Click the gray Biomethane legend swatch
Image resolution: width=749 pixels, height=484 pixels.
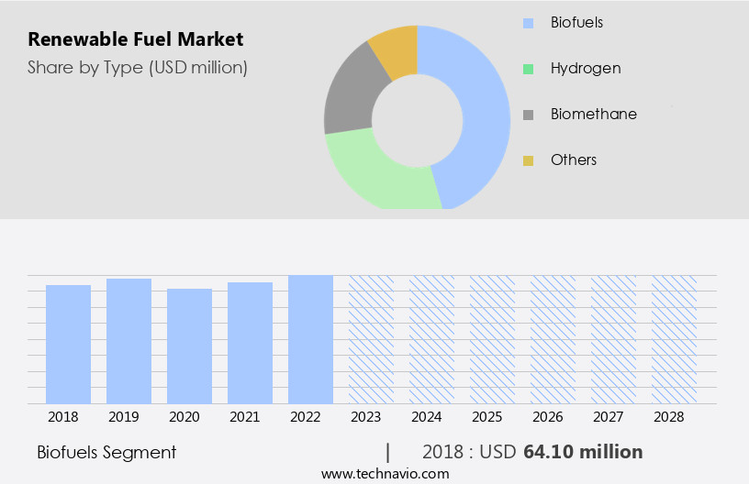[x=528, y=115]
